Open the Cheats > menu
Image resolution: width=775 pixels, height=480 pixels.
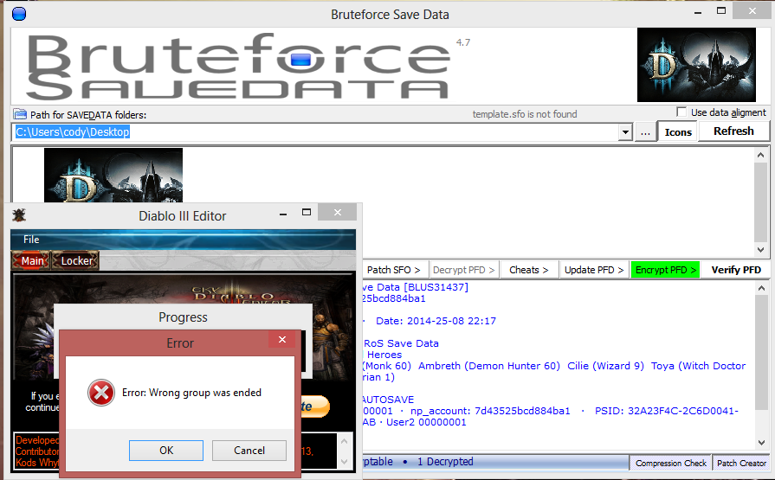[528, 270]
